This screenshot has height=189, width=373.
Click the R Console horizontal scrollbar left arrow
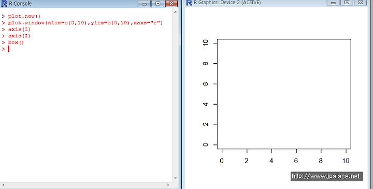tap(3, 185)
